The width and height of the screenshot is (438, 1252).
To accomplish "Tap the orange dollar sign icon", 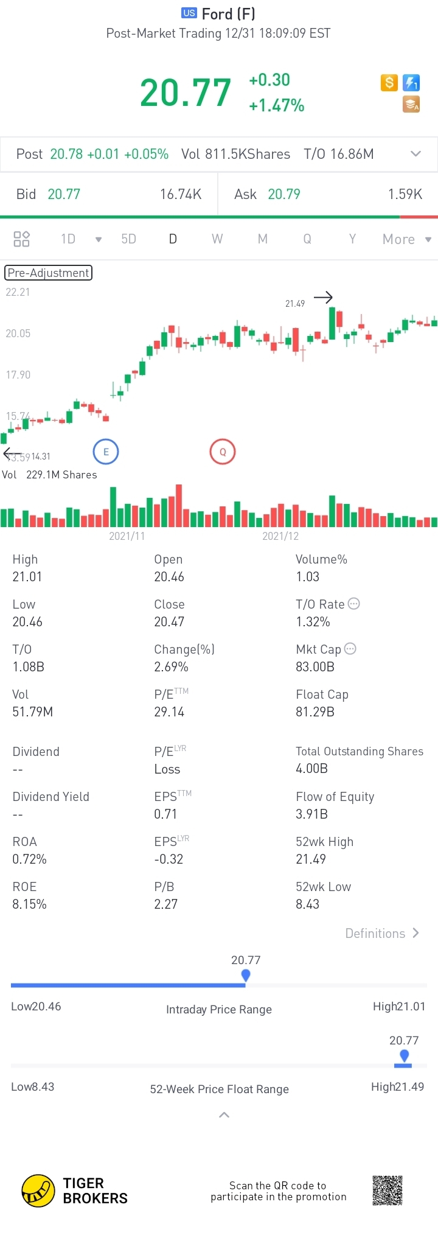I will point(389,82).
